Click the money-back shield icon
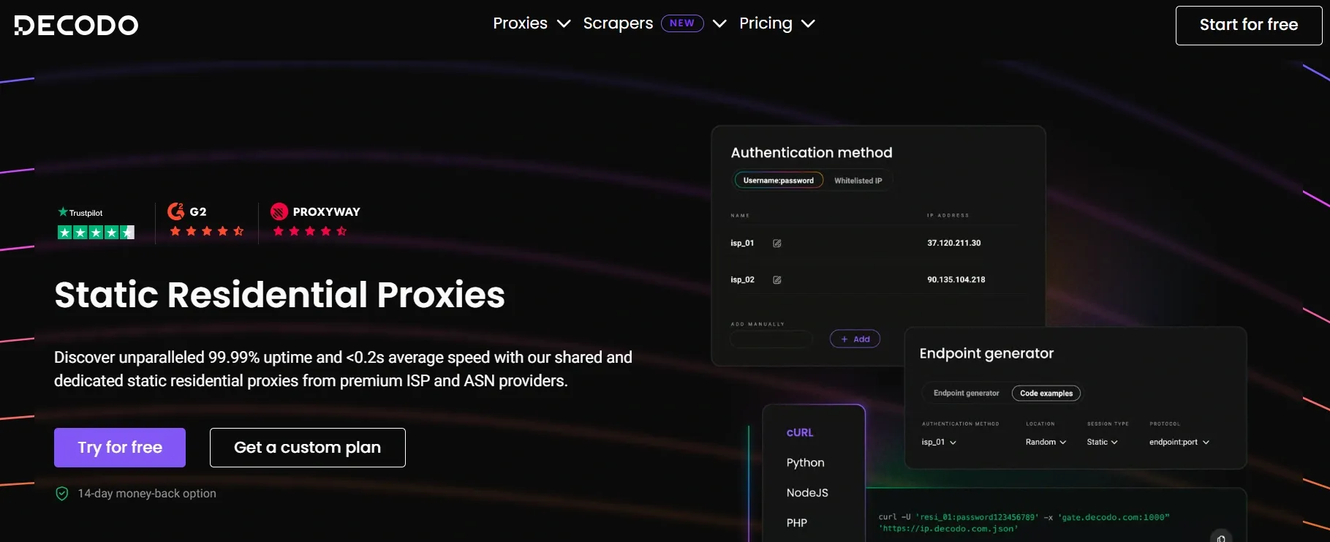The image size is (1330, 542). [62, 494]
